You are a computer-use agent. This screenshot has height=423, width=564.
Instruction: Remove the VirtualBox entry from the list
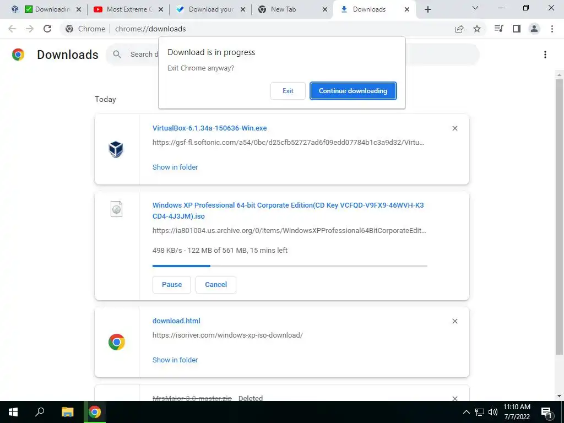(x=454, y=128)
